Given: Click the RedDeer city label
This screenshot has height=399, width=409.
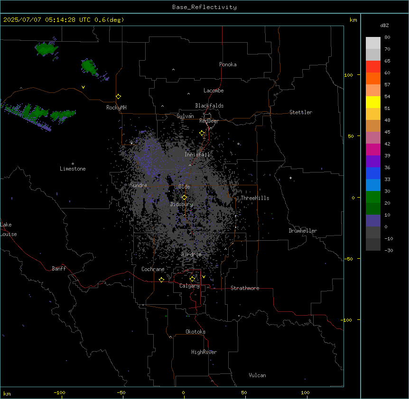Looking at the screenshot, I should (x=209, y=121).
